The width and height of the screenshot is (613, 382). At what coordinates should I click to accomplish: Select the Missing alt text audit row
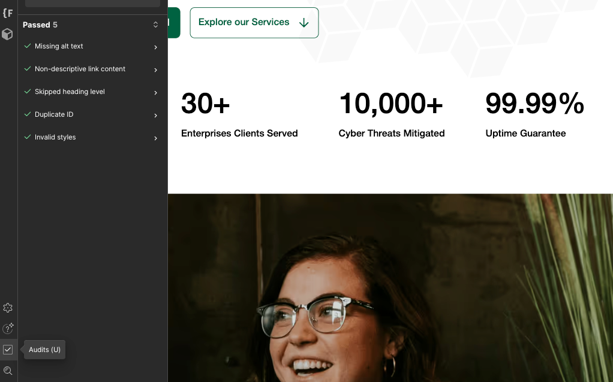[92, 47]
